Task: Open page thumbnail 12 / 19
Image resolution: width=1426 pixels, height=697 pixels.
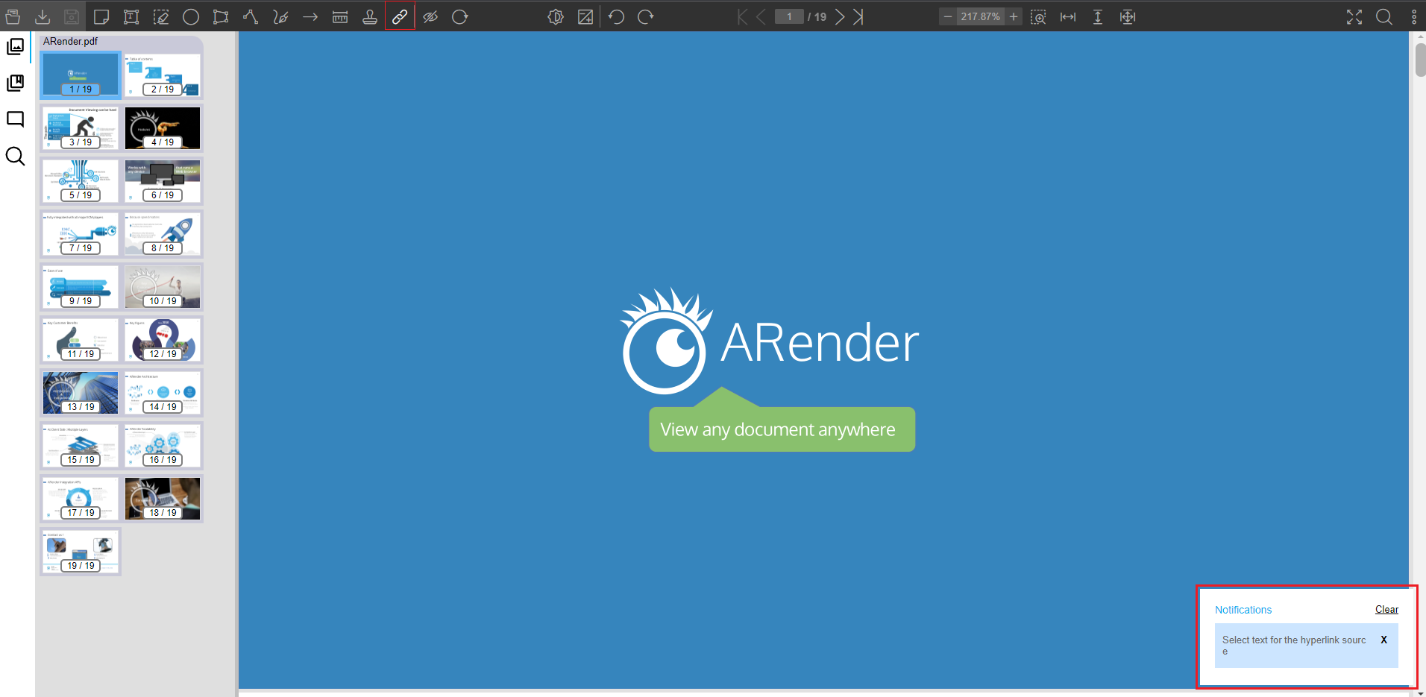Action: pos(163,340)
